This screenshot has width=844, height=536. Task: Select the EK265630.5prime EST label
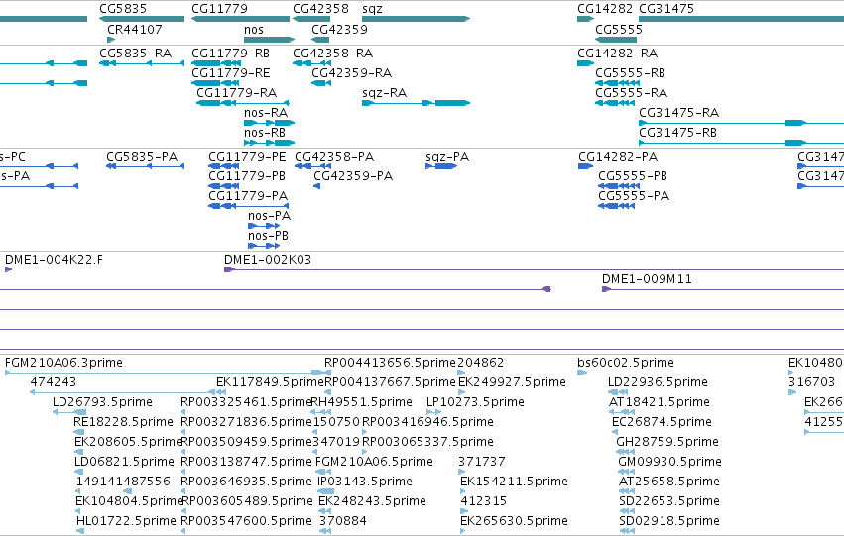514,521
